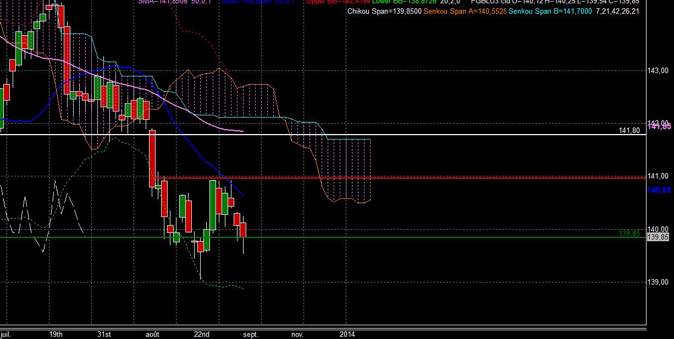Image resolution: width=674 pixels, height=339 pixels.
Task: Click the 143,00 price axis label
Action: [x=658, y=71]
